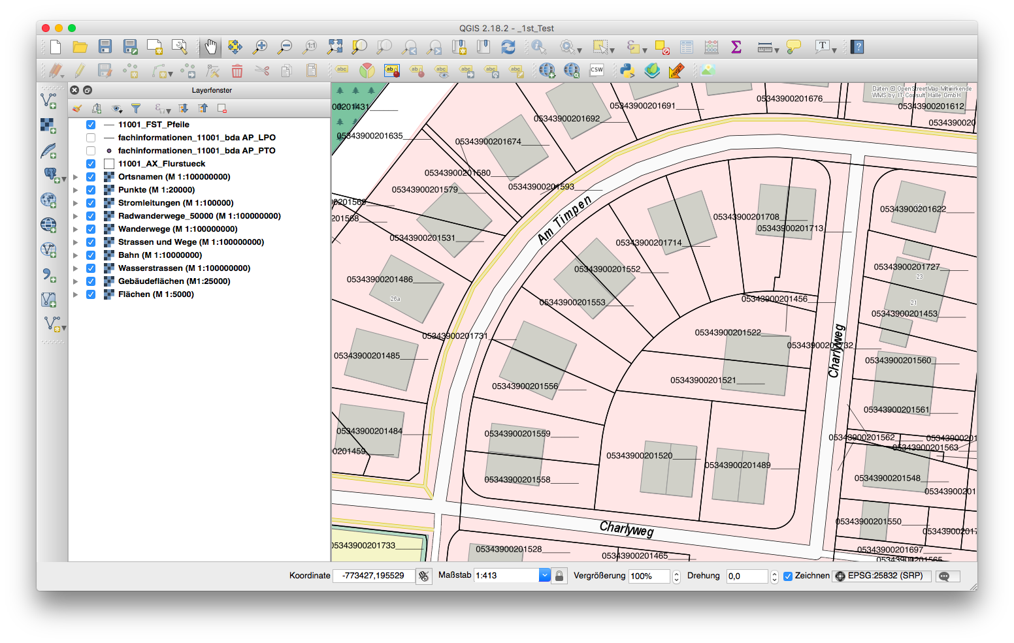Open the field calculator abacus icon
This screenshot has width=1014, height=643.
[711, 47]
